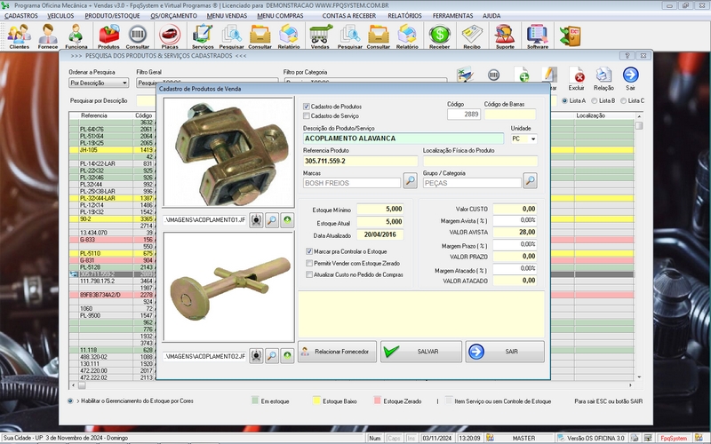Click the Relacionar Fornecedor button

pyautogui.click(x=336, y=352)
